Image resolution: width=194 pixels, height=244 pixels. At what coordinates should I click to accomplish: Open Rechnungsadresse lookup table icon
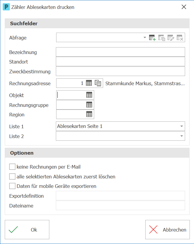89,83
